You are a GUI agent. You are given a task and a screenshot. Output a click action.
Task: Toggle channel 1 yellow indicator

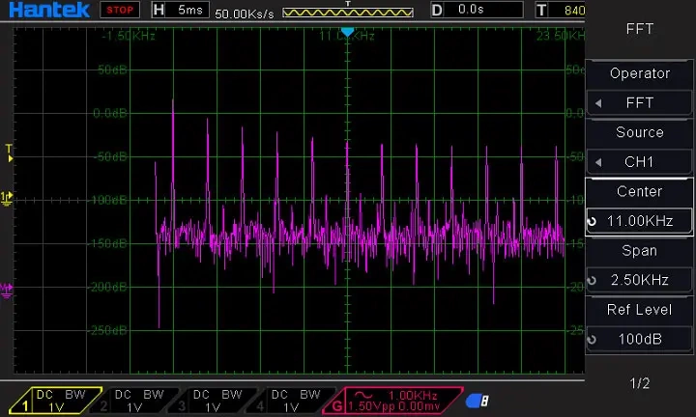click(x=48, y=401)
